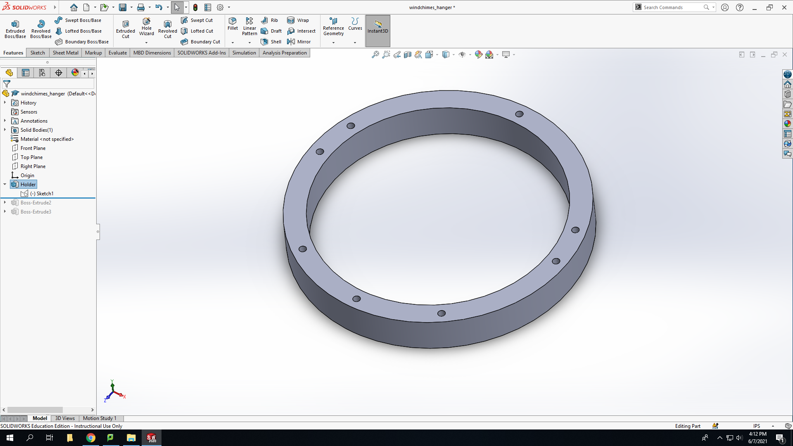Open the Evaluate tab
The width and height of the screenshot is (793, 446).
pyautogui.click(x=118, y=53)
